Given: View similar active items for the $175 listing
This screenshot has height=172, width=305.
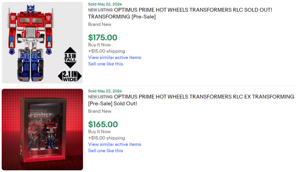Looking at the screenshot, I should pos(114,57).
